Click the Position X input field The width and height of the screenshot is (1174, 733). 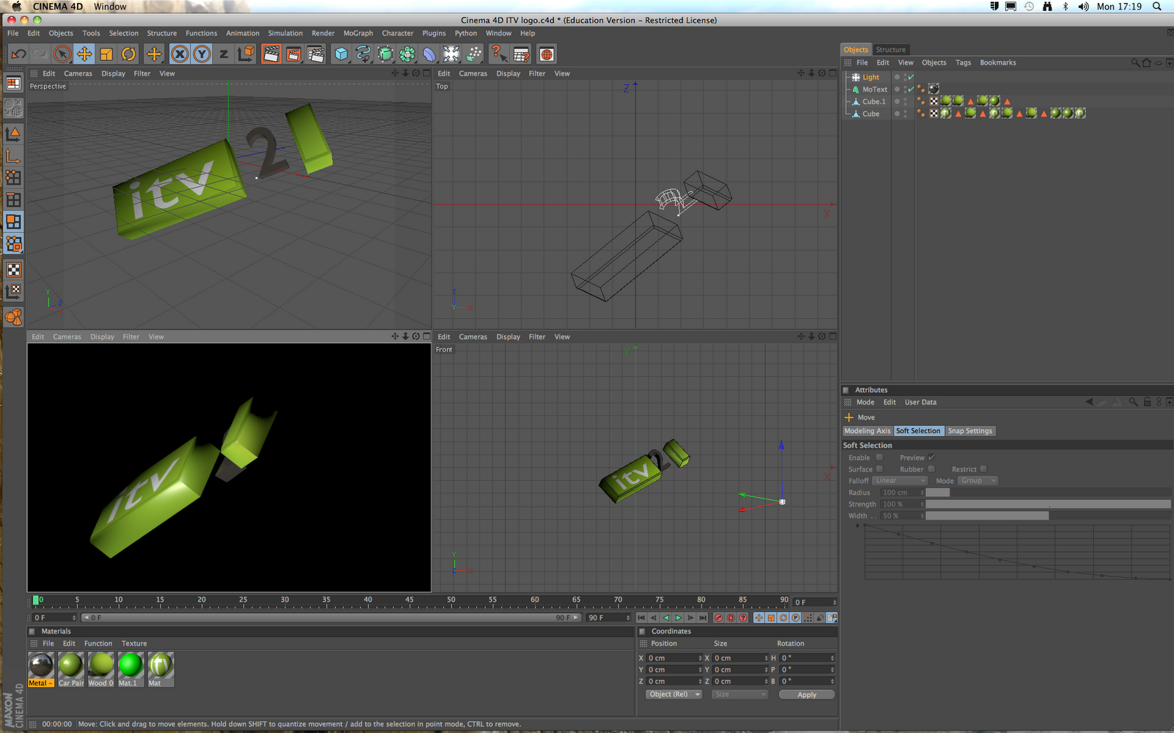674,658
